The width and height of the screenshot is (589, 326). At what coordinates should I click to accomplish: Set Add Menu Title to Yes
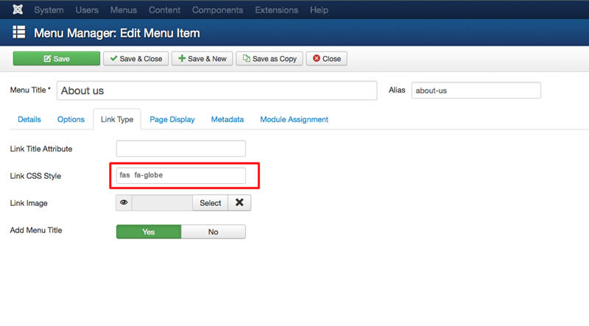[149, 232]
